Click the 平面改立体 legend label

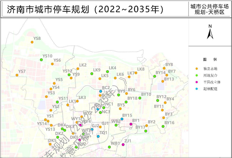212,82
